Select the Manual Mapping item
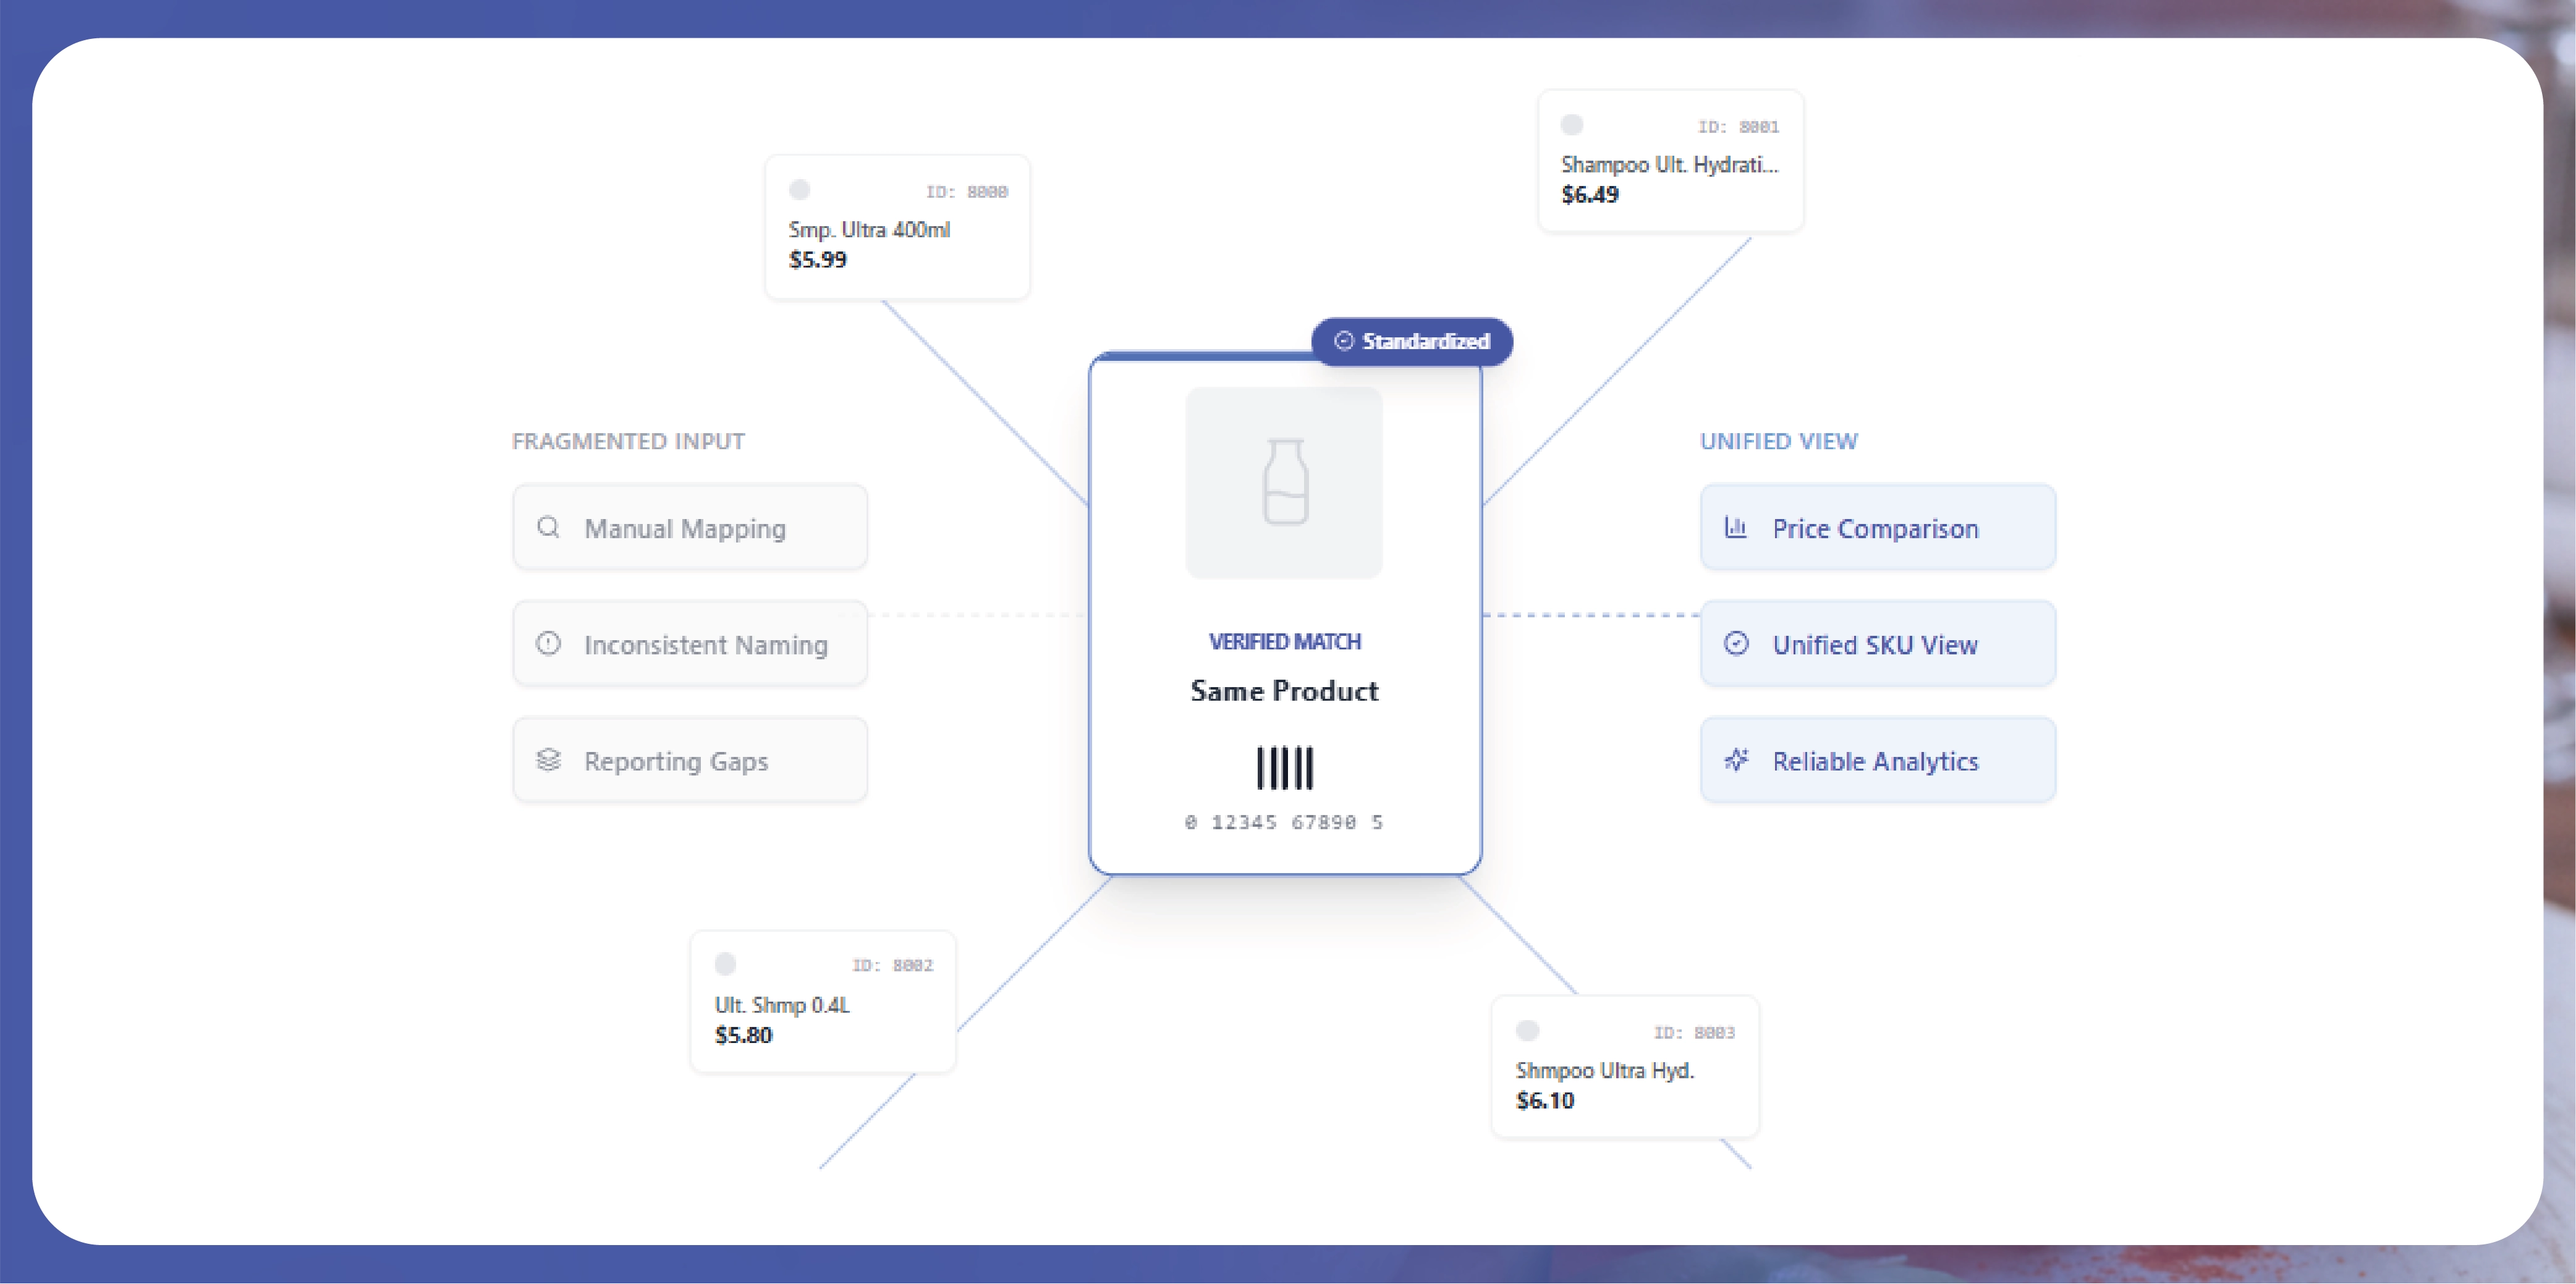2576x1284 pixels. (690, 527)
